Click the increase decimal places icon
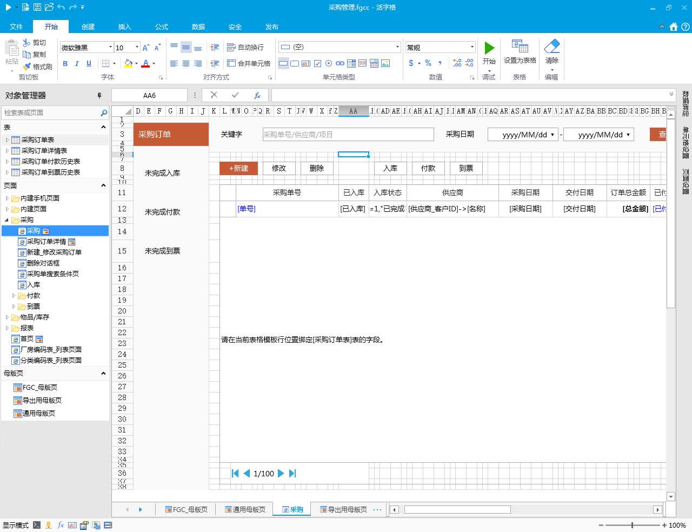The width and height of the screenshot is (692, 532). 457,63
